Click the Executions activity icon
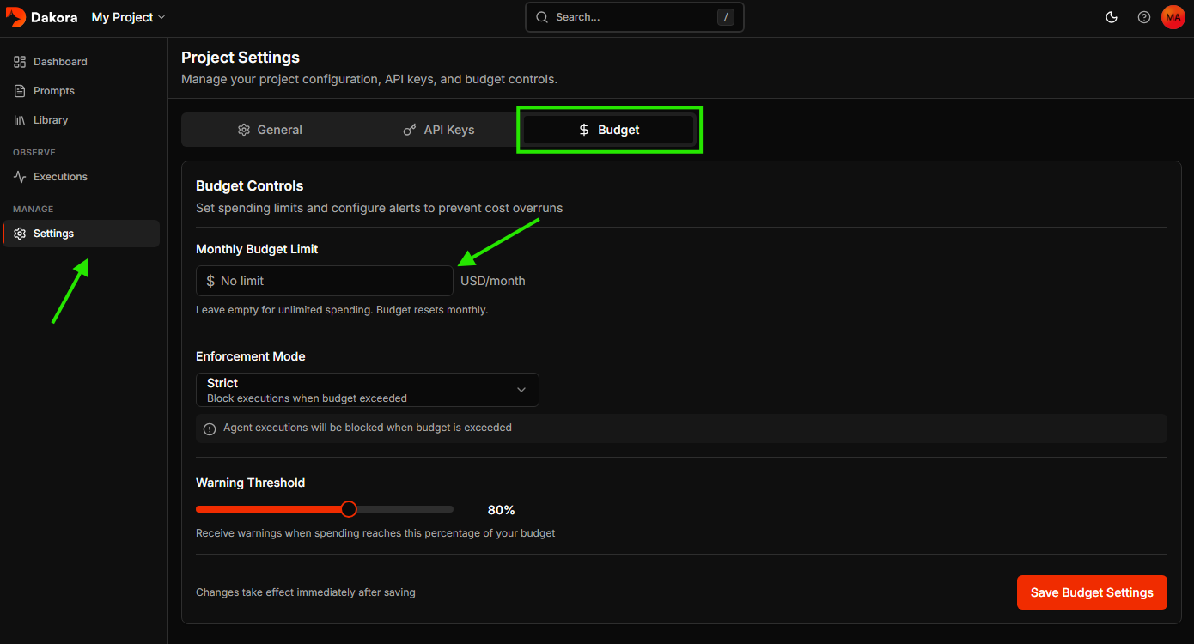 tap(20, 177)
